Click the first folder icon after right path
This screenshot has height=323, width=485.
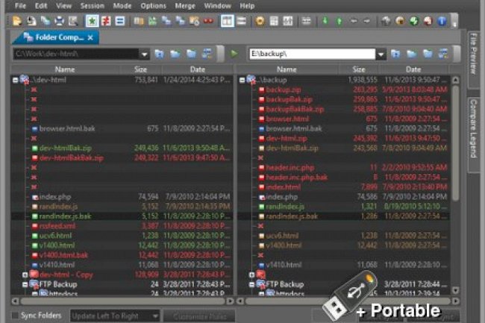tap(395, 54)
